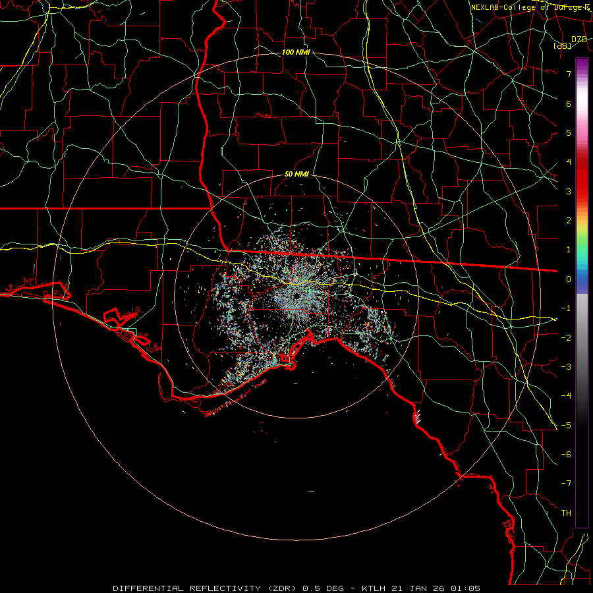Click the NEXLAB-College of DuPage label
Viewport: 593px width, 593px height.
530,7
